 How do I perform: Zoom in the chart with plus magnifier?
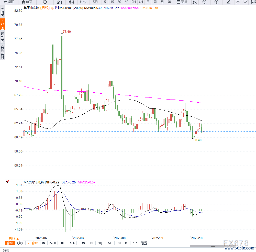(x=216, y=2)
